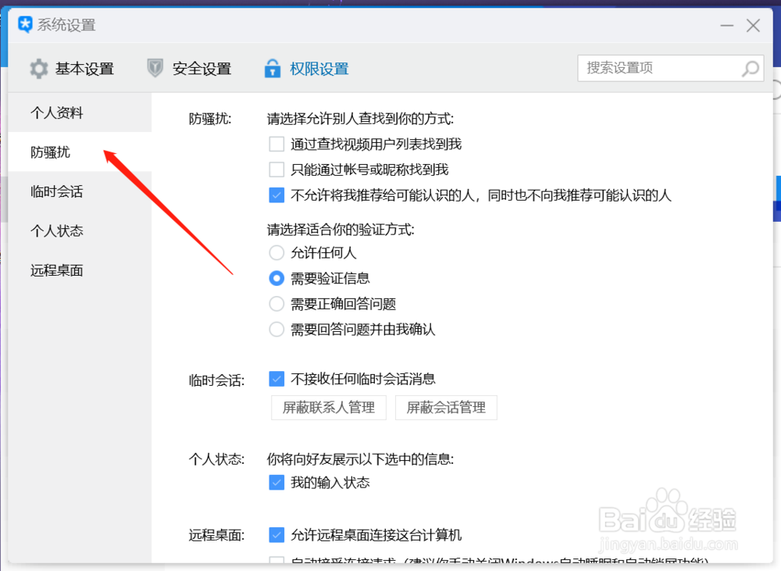The image size is (781, 571).
Task: Click the blue lock icon for 权限设置
Action: click(272, 68)
